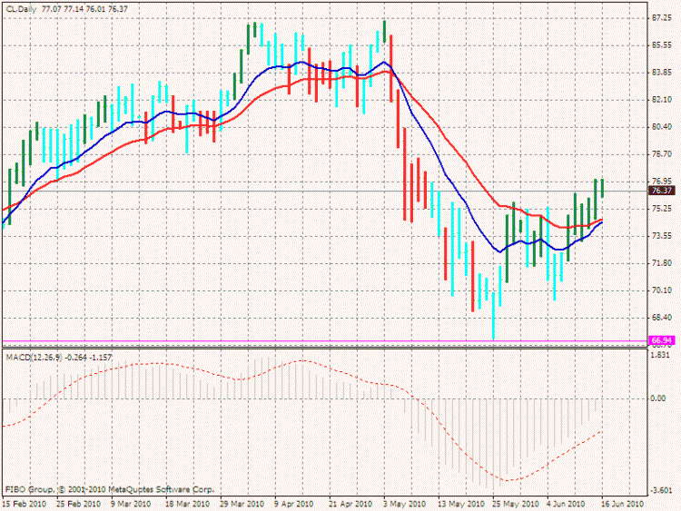
Task: Pick the 25 May 2010 date label
Action: [509, 503]
